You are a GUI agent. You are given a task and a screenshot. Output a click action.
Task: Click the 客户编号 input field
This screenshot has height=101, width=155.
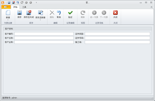click(x=44, y=34)
